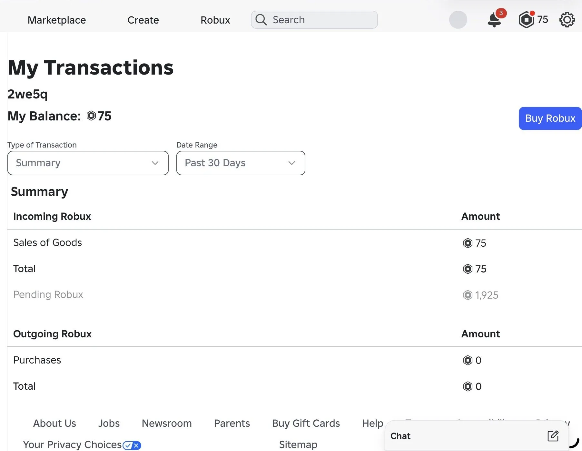Click the Outgoing Robux column header
582x451 pixels.
pyautogui.click(x=53, y=334)
